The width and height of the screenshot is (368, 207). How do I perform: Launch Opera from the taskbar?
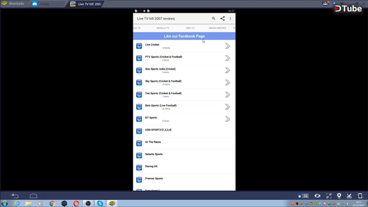pos(76,204)
